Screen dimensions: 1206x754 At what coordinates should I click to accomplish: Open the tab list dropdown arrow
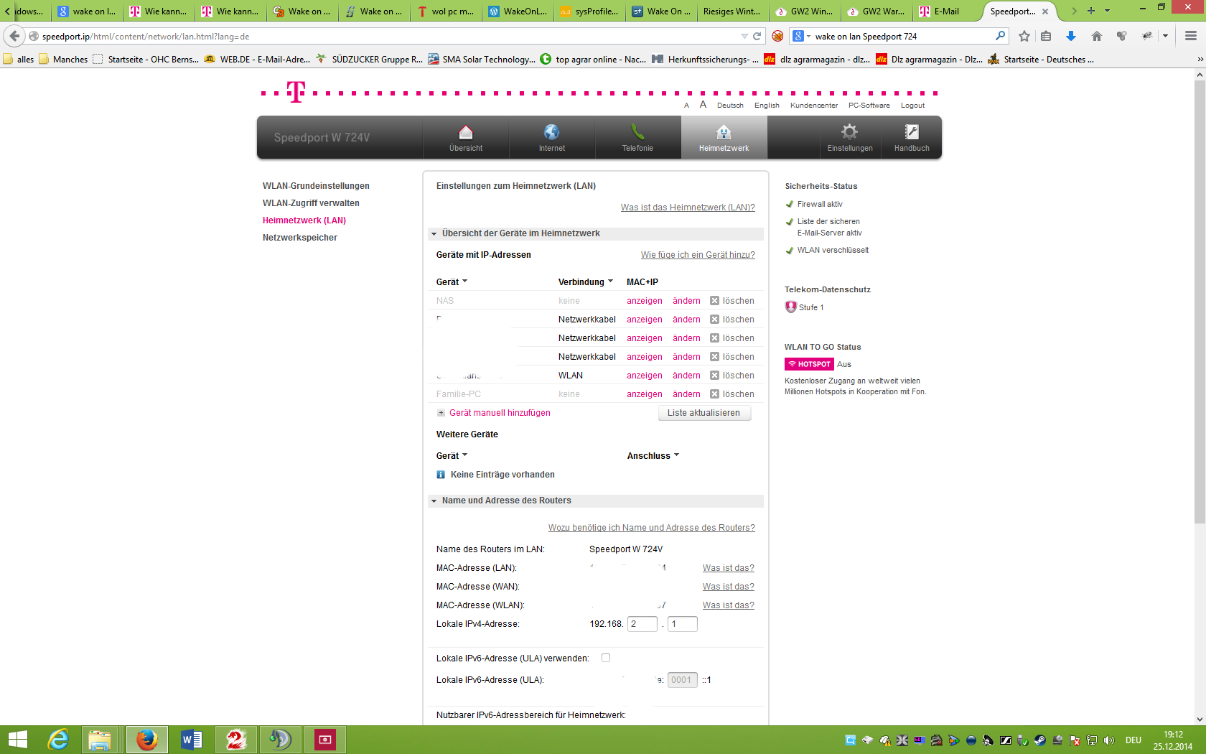(1107, 11)
